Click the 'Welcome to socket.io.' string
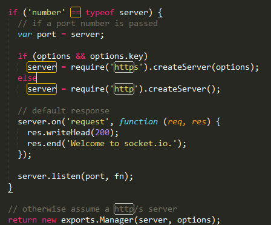This screenshot has height=225, width=271. pos(122,144)
